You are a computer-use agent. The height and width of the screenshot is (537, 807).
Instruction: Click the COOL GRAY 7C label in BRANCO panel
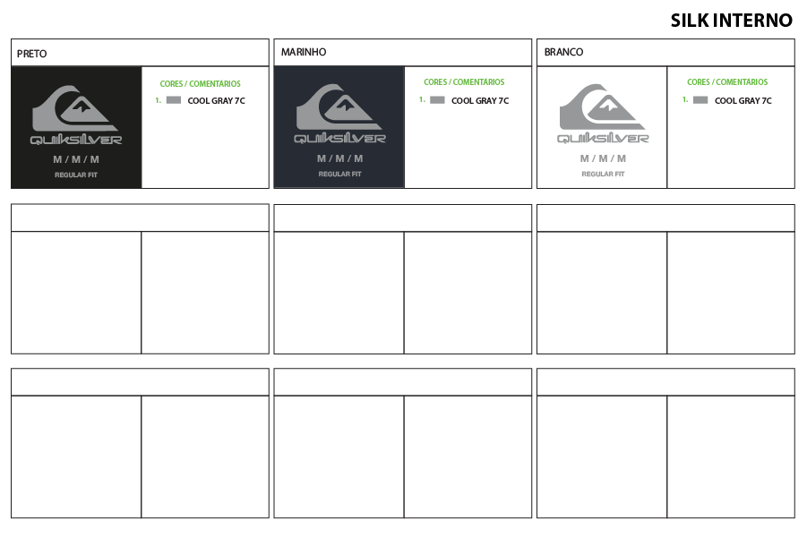(x=743, y=101)
